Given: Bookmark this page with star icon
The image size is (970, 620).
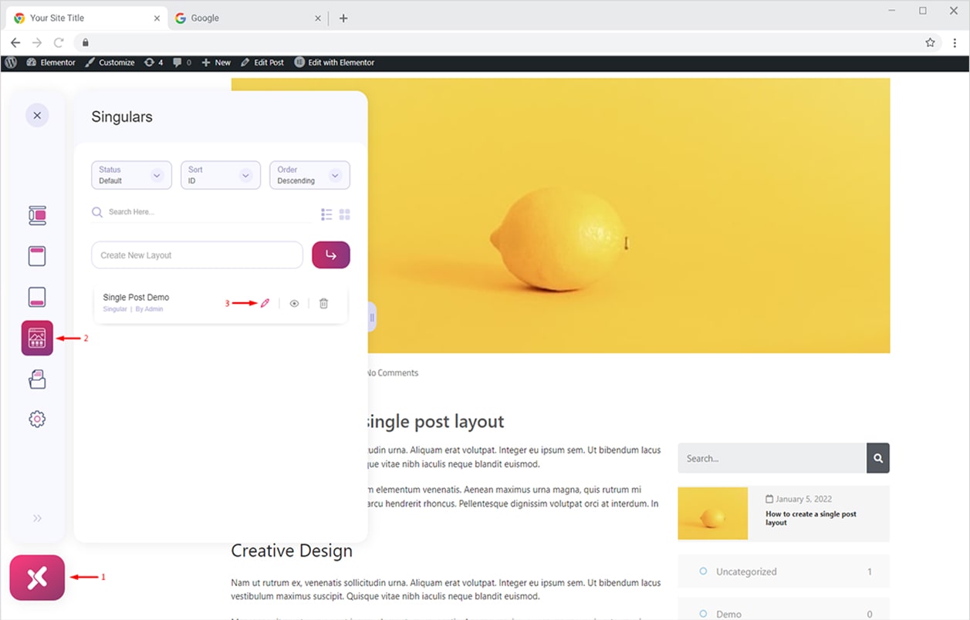Looking at the screenshot, I should 930,42.
